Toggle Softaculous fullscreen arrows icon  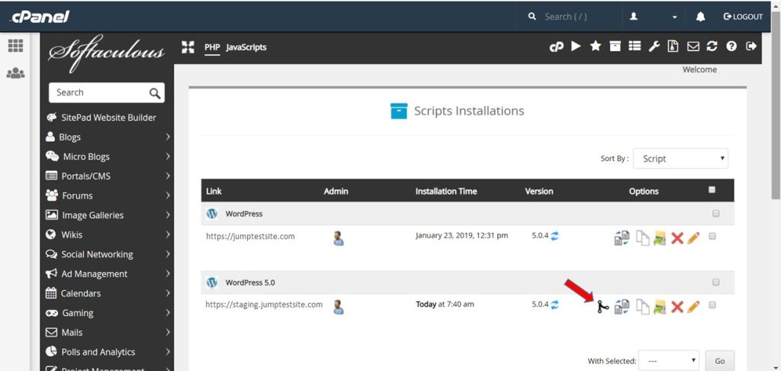coord(188,47)
